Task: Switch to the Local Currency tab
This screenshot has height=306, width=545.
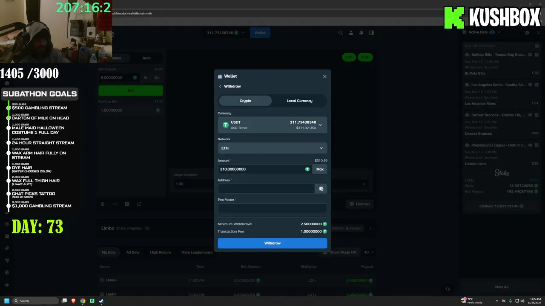Action: coord(299,101)
